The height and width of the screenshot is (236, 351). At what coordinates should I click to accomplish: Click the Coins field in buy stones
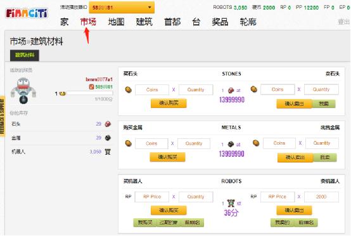(152, 89)
